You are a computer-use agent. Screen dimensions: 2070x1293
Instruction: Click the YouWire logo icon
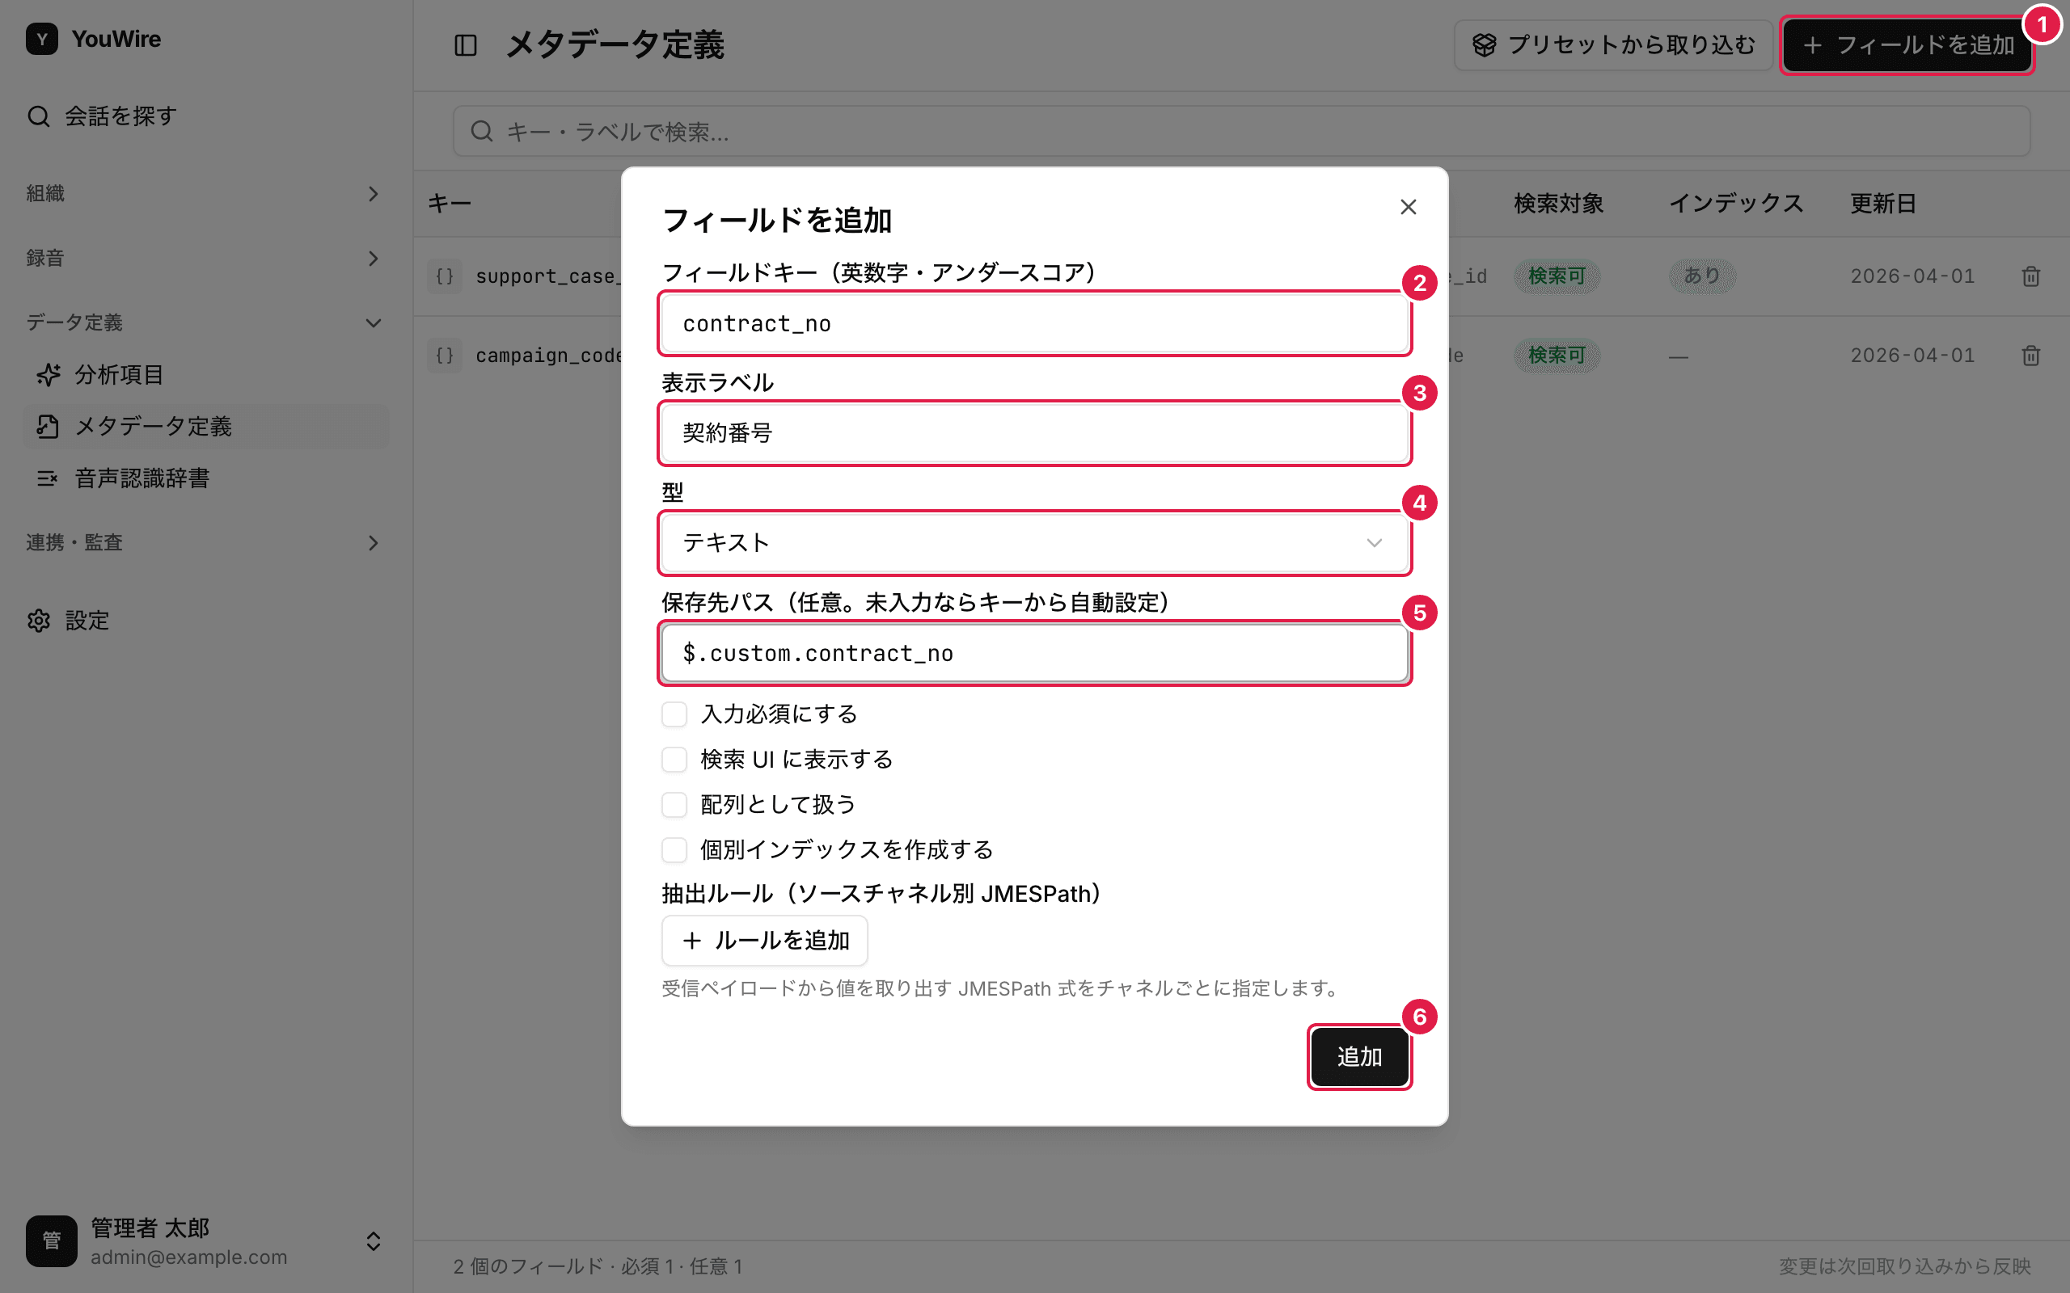tap(42, 40)
